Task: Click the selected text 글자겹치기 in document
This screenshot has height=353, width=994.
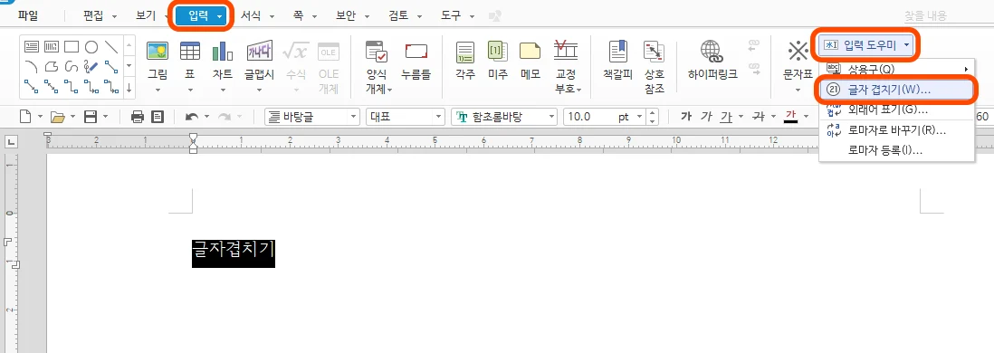Action: pos(234,253)
